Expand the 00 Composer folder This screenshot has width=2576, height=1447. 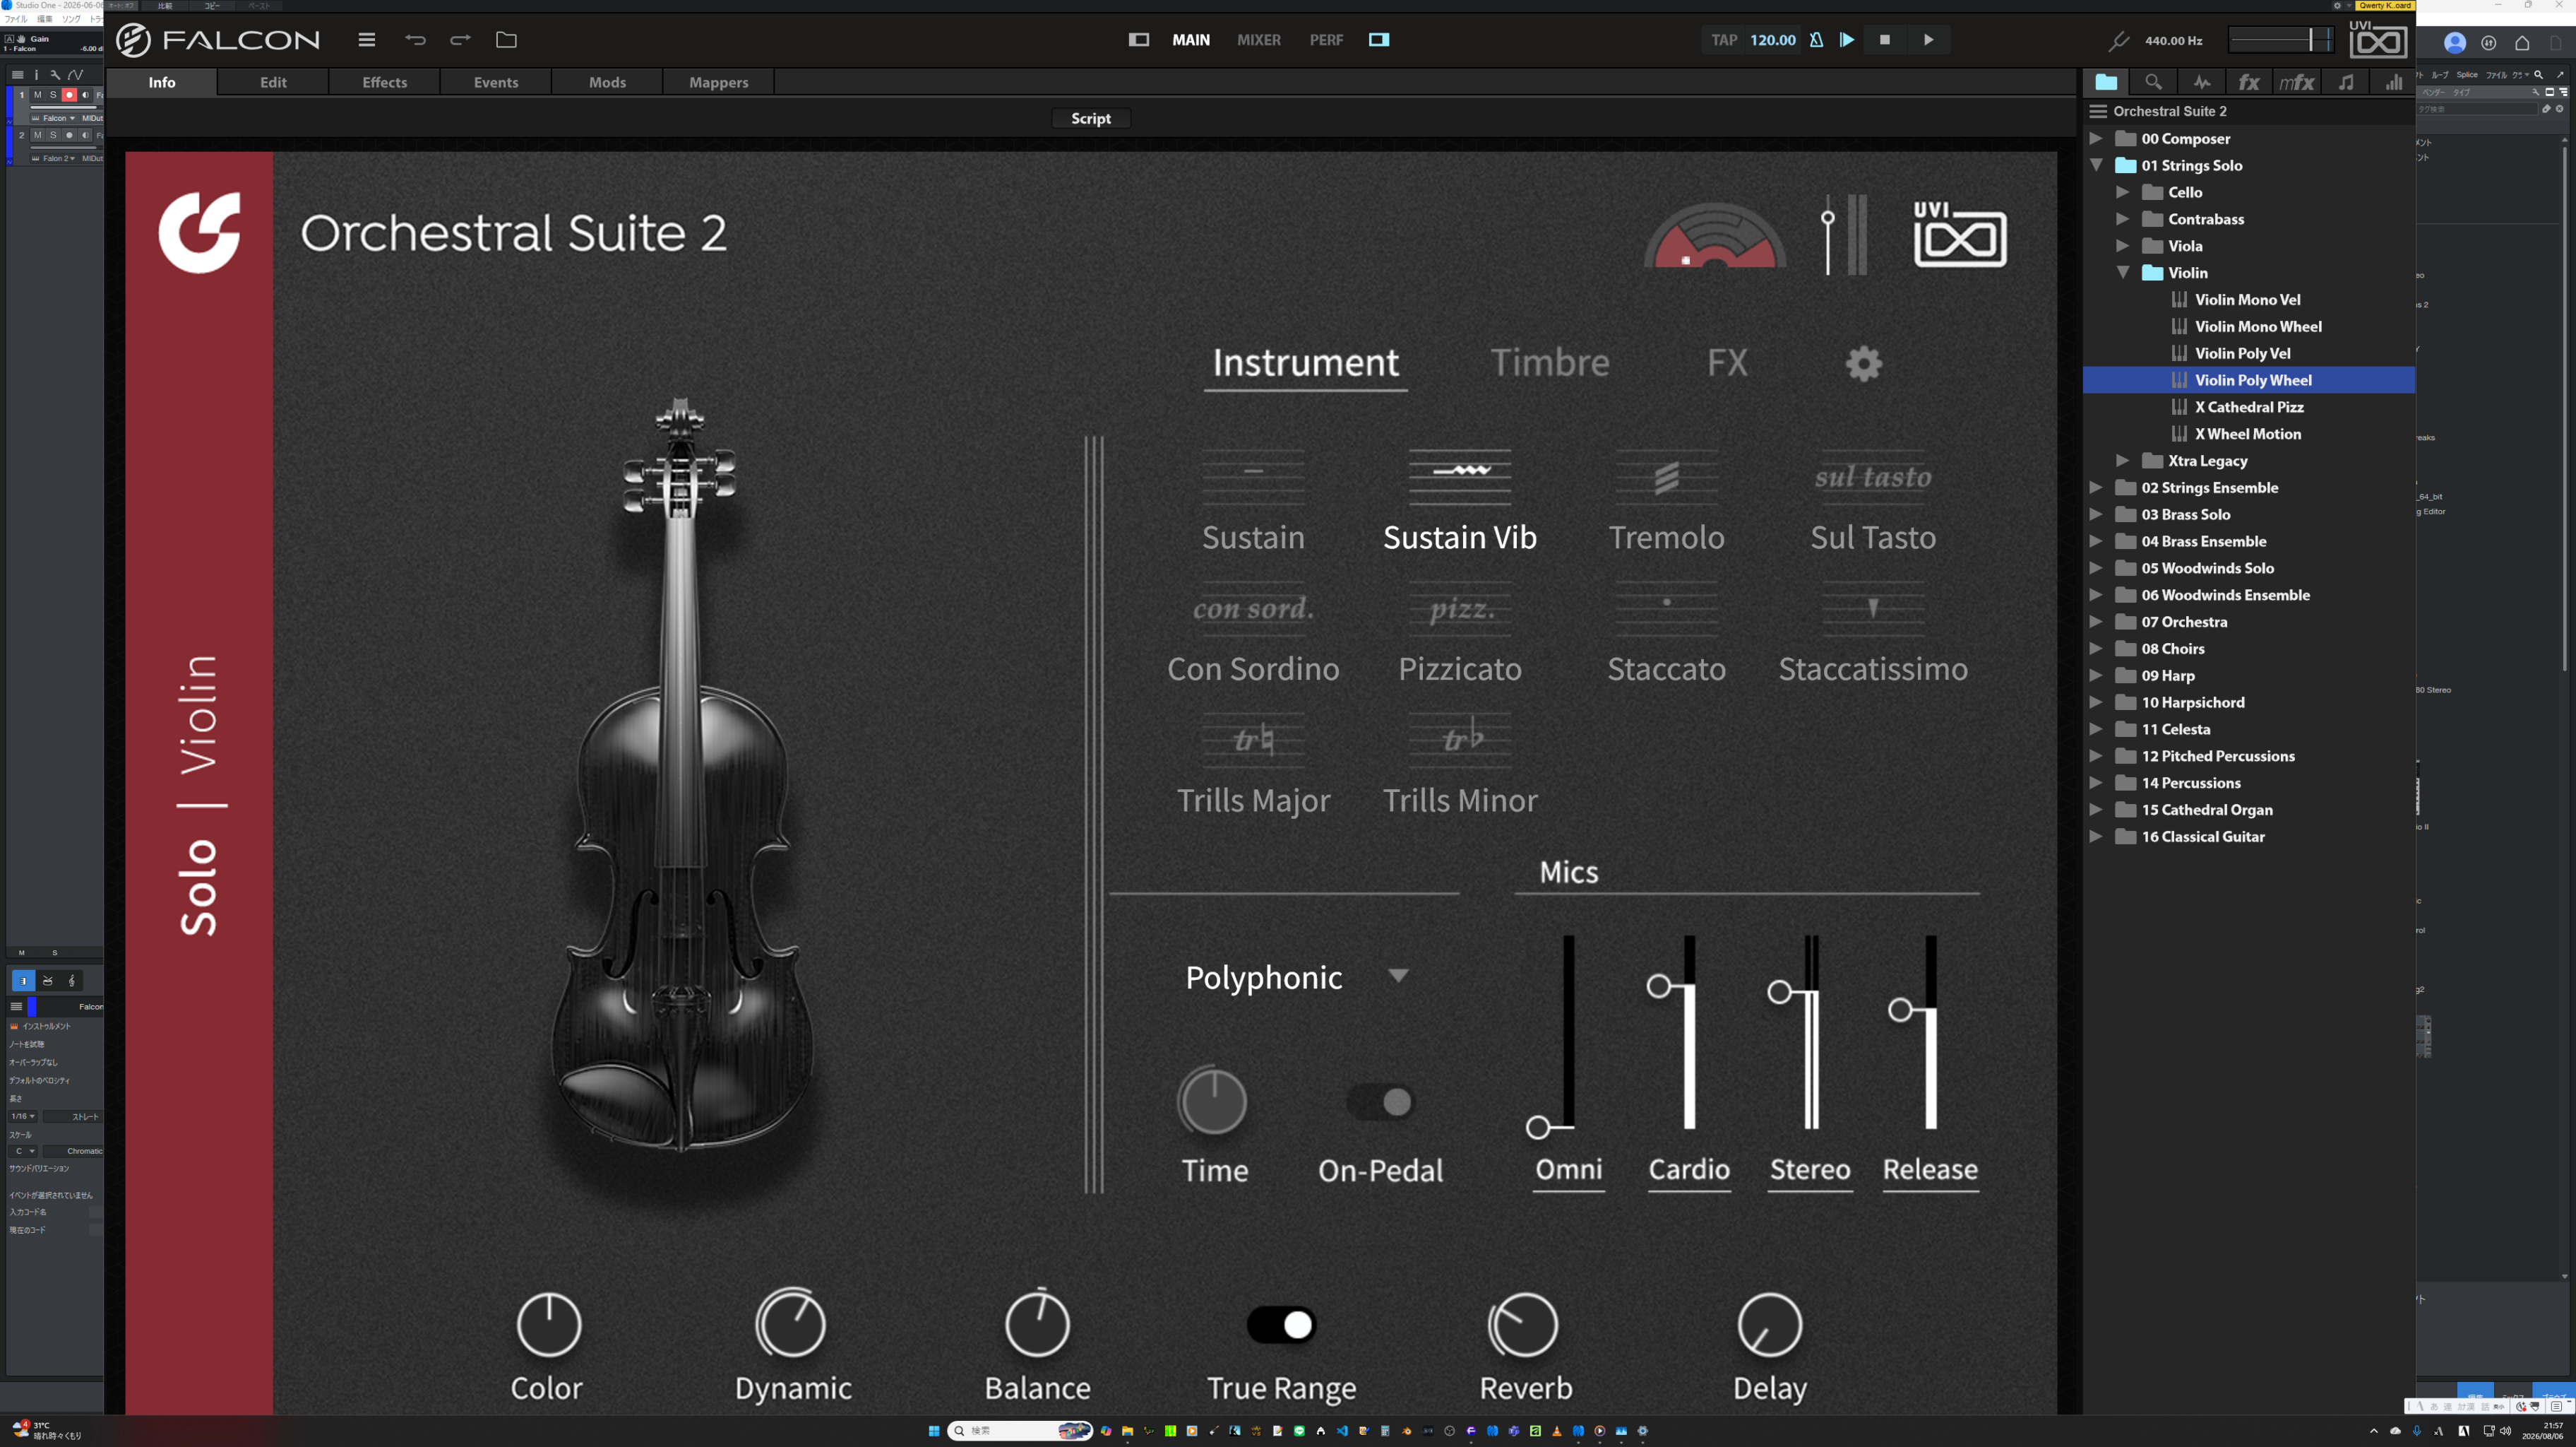(x=2096, y=138)
